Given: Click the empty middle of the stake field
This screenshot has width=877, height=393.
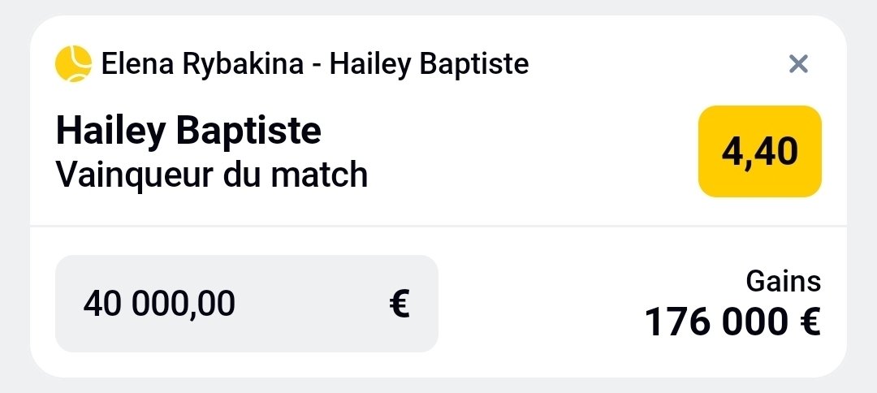Looking at the screenshot, I should (x=309, y=304).
